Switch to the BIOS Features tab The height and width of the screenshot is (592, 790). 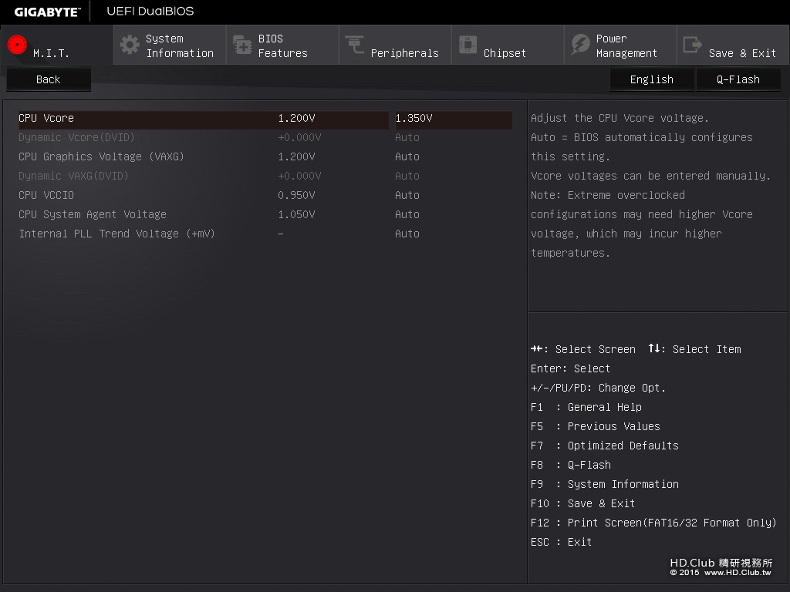click(282, 45)
